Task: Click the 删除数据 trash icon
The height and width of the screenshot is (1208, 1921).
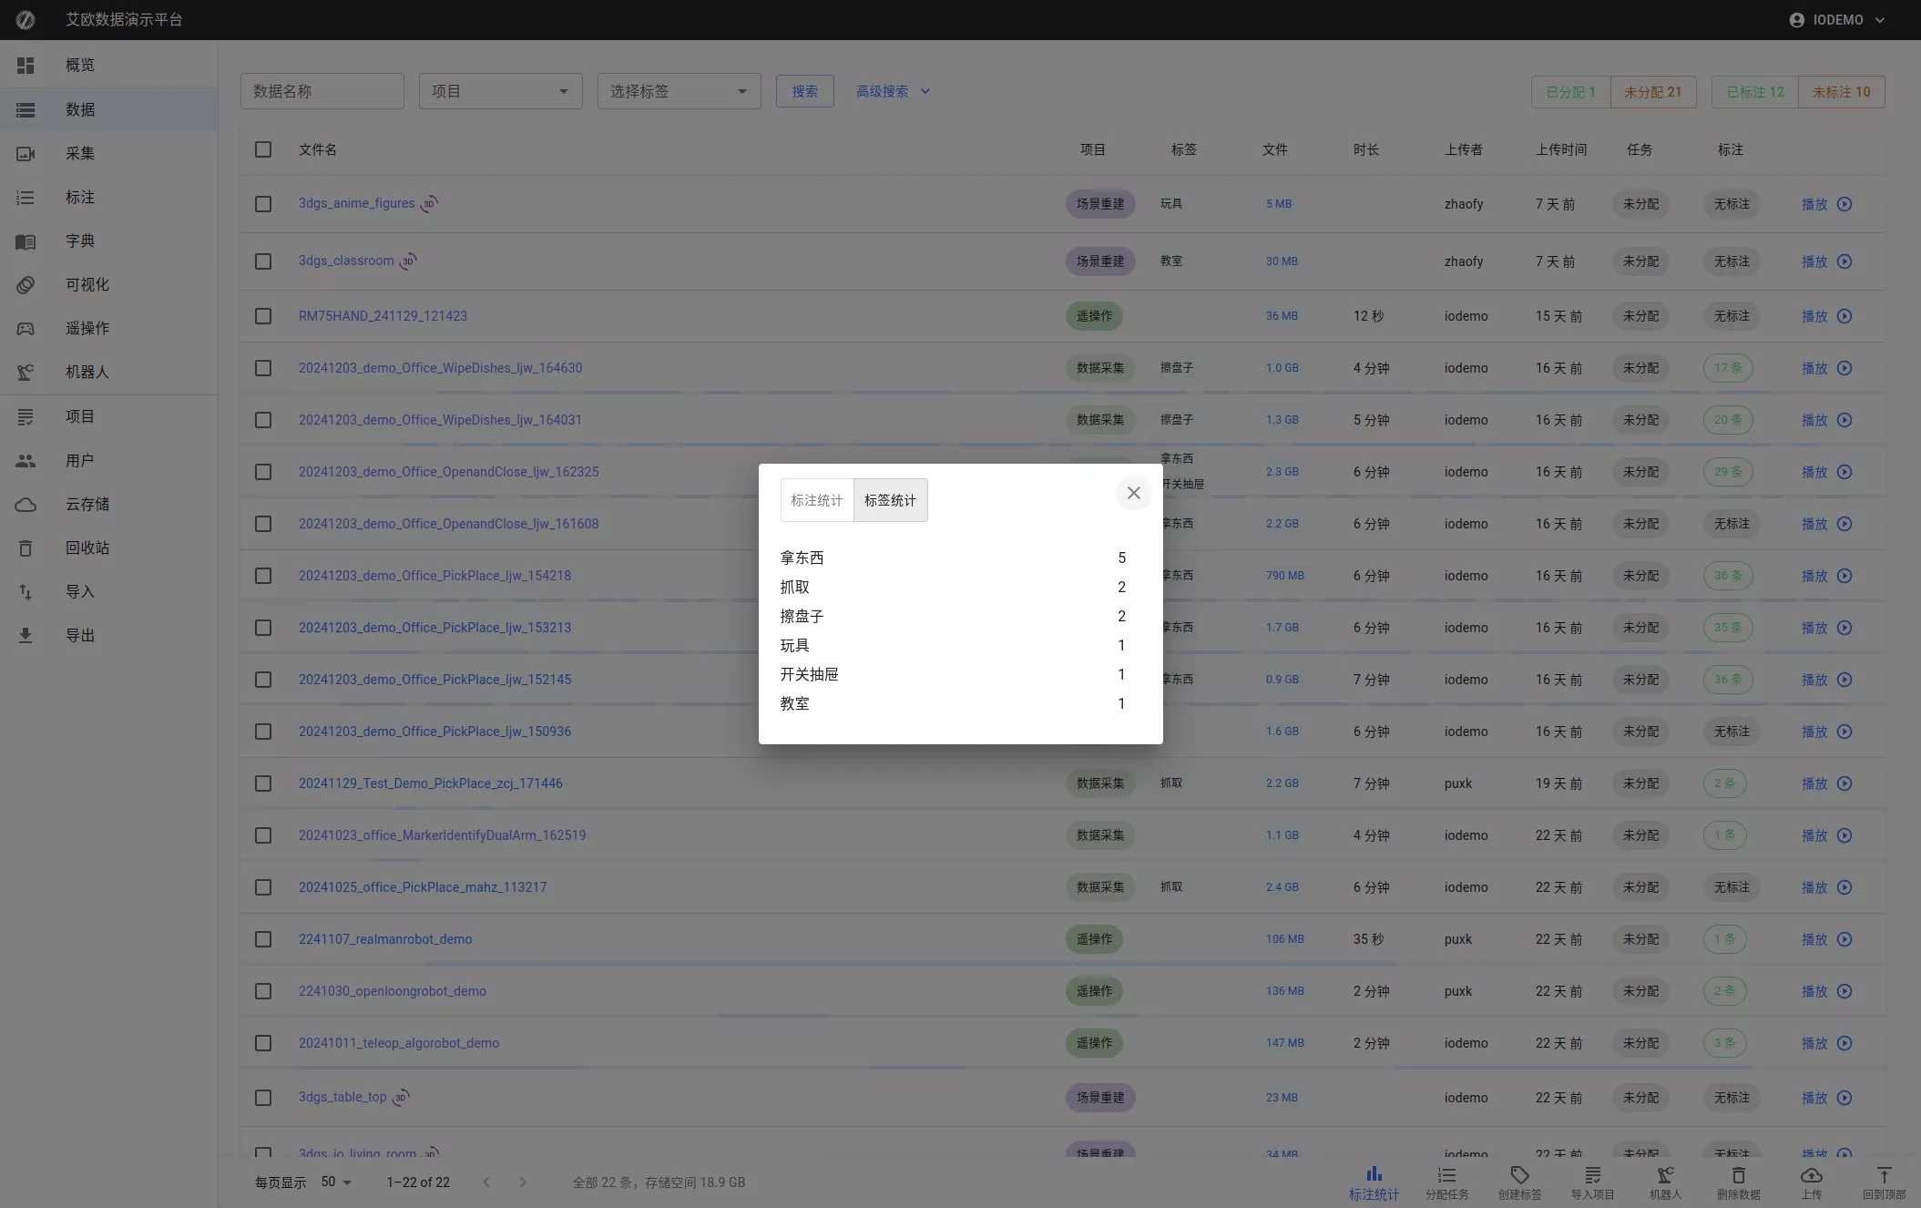Action: (1738, 1175)
